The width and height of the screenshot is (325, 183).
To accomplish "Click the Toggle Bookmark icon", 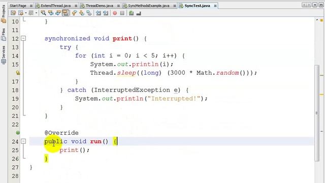I will [89, 13].
